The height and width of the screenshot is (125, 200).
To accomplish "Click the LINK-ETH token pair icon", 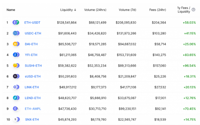I will coord(16,87).
